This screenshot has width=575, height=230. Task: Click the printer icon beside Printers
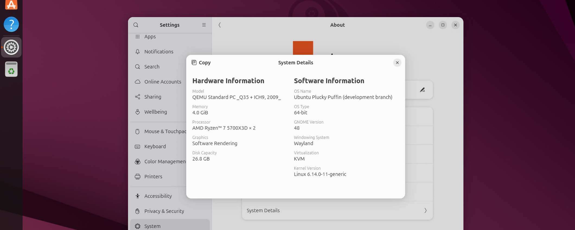tap(138, 177)
